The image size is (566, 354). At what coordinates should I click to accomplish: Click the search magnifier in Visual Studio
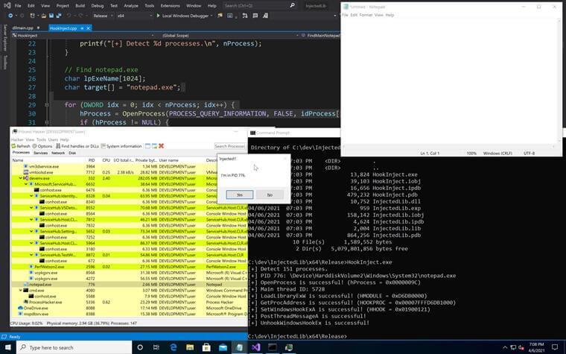[x=293, y=5]
